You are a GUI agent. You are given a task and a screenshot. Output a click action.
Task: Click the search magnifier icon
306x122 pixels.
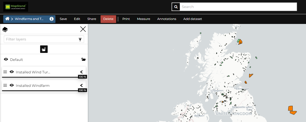pos(176,7)
